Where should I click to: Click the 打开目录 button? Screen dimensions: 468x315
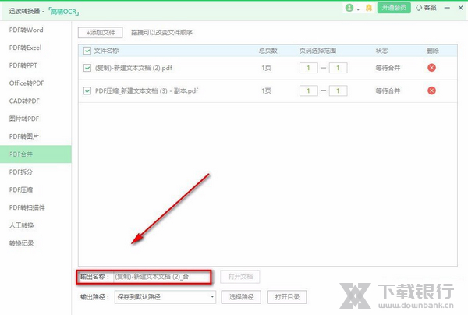pos(287,297)
